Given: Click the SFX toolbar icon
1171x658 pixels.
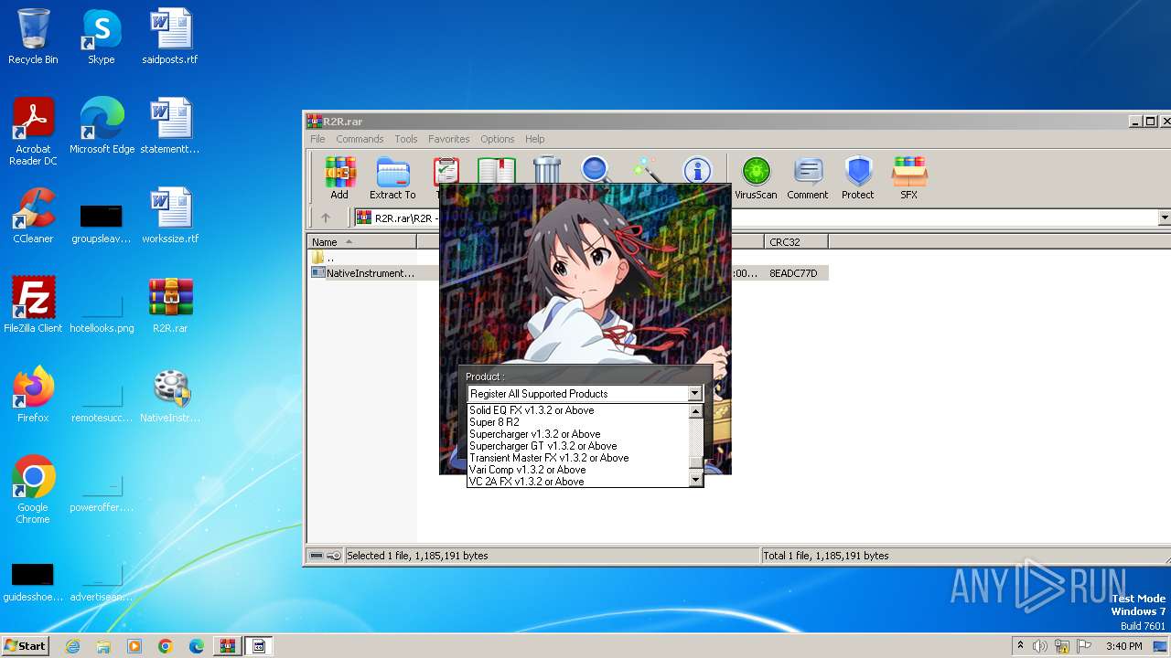Looking at the screenshot, I should tap(908, 177).
